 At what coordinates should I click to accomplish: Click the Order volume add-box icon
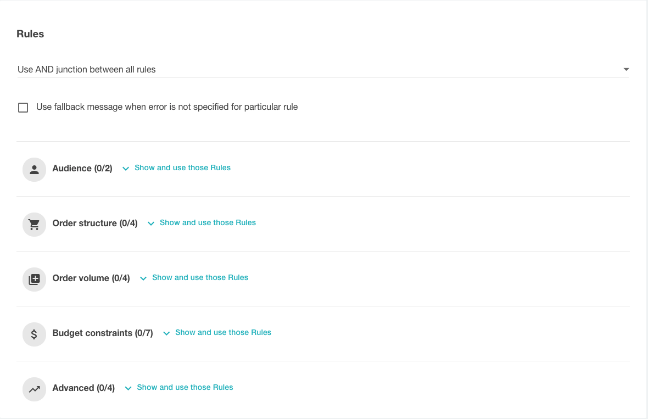tap(34, 279)
